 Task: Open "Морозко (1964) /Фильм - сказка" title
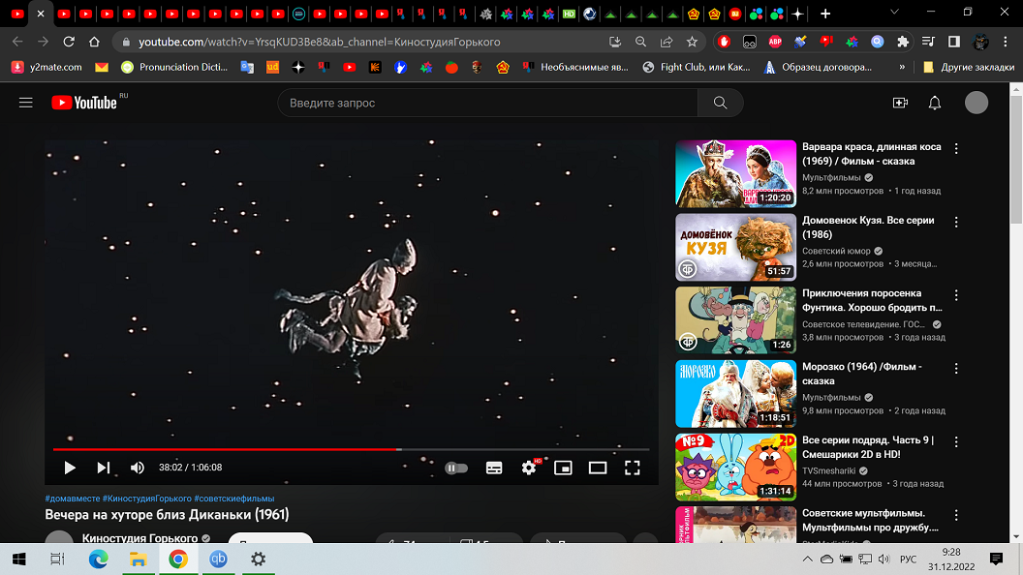tap(862, 374)
